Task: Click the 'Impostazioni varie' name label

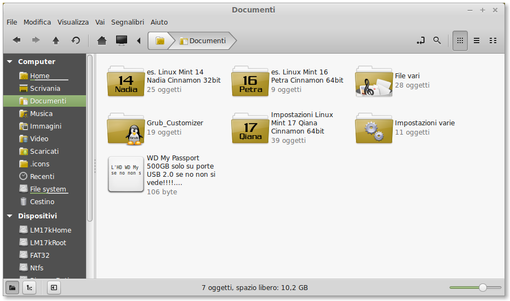Action: pyautogui.click(x=425, y=123)
